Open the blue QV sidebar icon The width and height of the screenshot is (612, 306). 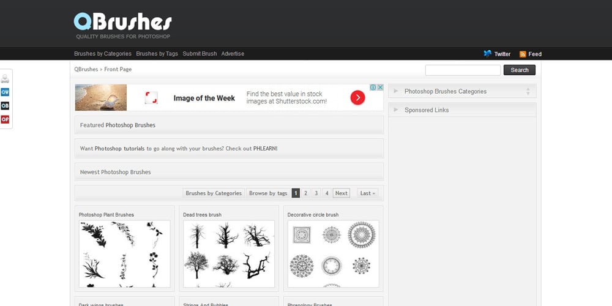[x=5, y=92]
